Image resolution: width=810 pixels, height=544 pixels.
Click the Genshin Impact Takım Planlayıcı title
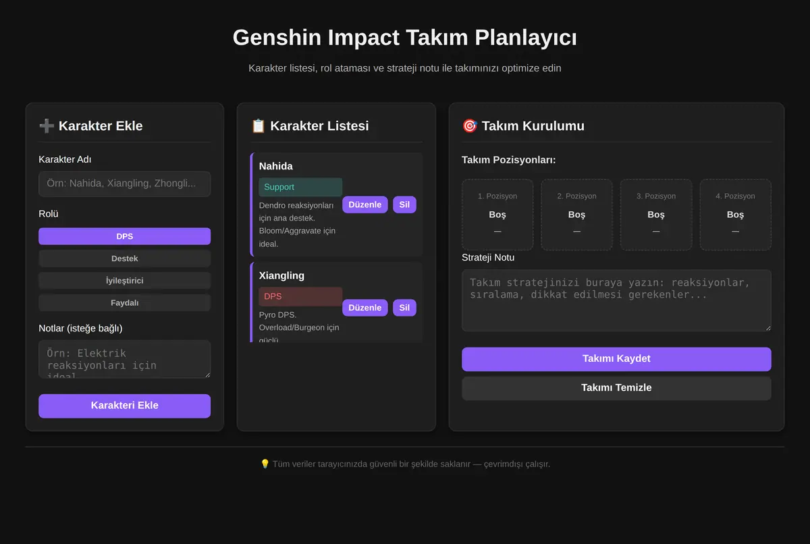[405, 37]
